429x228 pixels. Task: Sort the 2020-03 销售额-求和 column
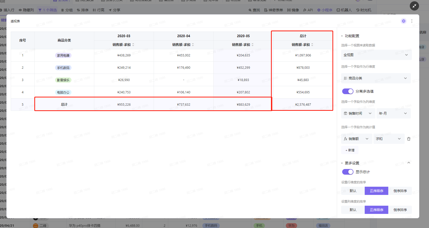[x=133, y=45]
